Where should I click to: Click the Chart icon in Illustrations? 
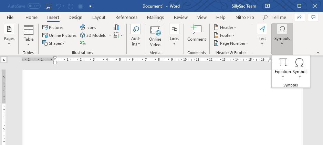116,28
